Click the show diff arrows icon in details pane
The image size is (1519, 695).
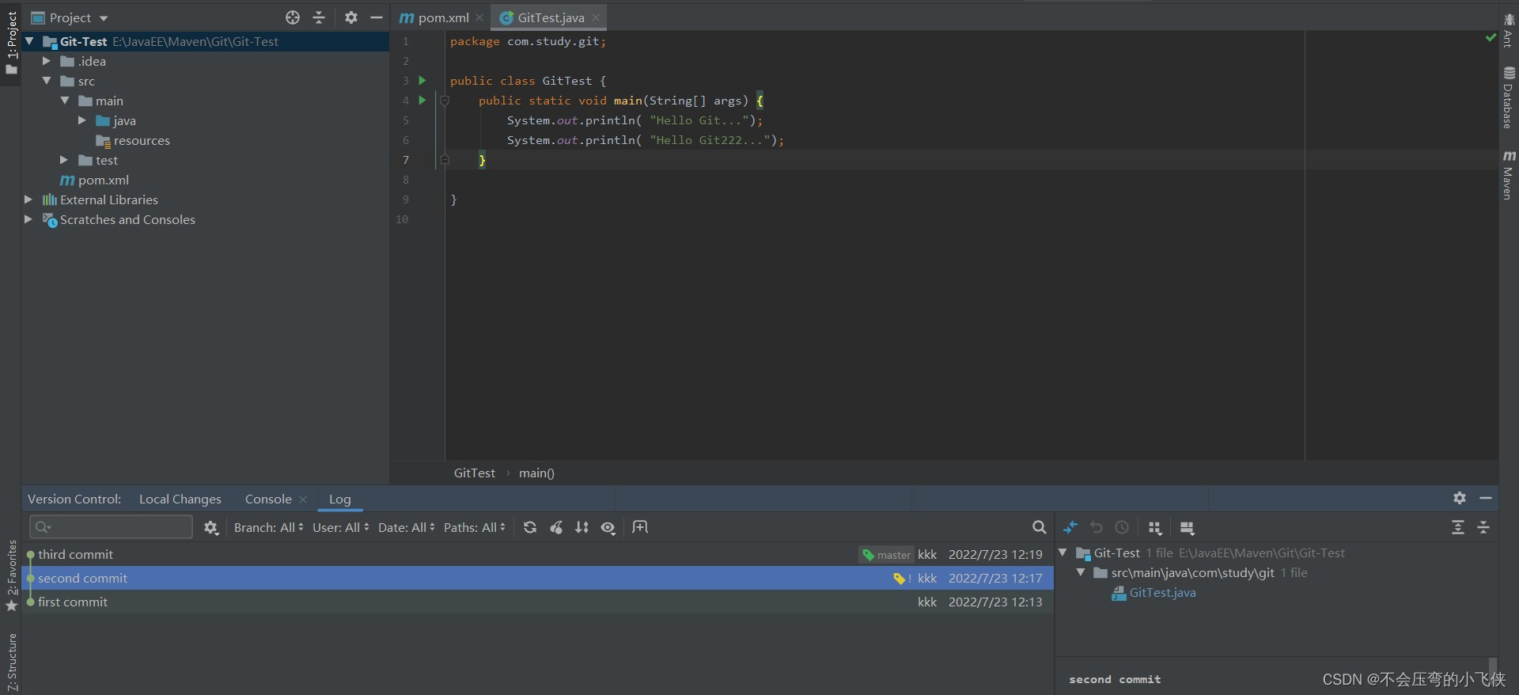(x=1070, y=527)
